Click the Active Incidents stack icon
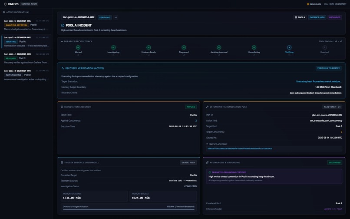This screenshot has width=350, height=219. 4,12
